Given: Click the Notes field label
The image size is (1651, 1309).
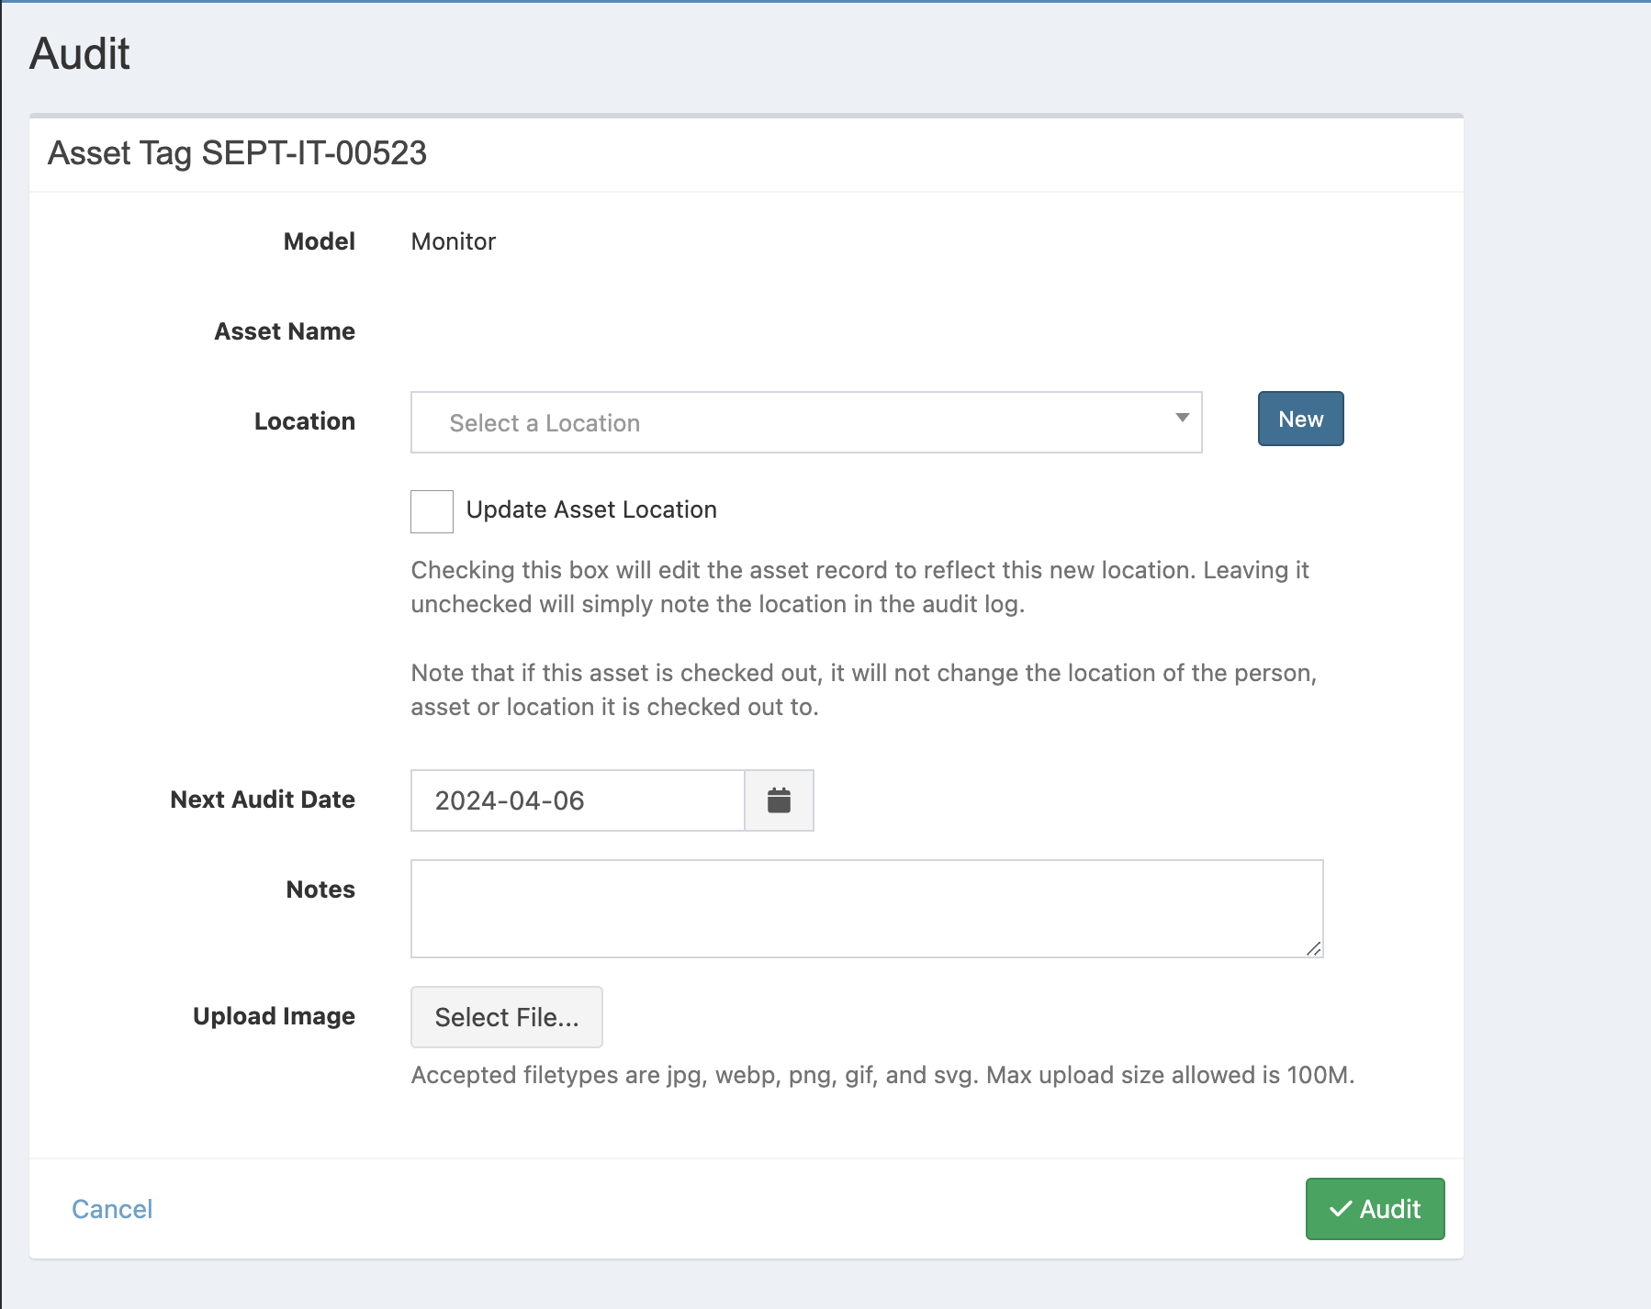Looking at the screenshot, I should click(320, 889).
